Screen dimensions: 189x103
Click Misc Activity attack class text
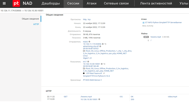pyautogui.click(x=148, y=26)
